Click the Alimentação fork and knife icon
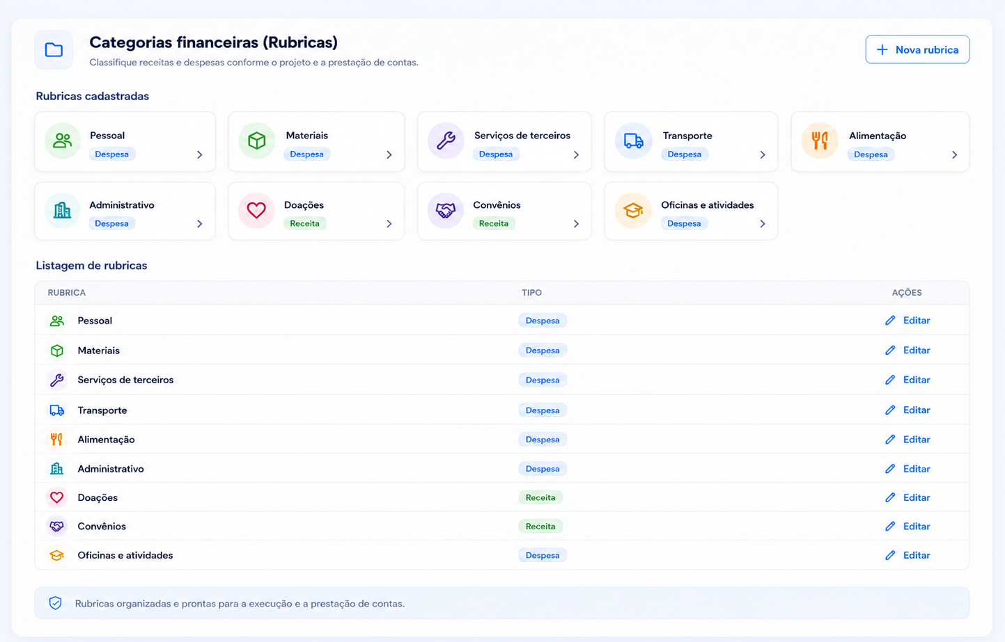This screenshot has height=642, width=1005. coord(820,141)
